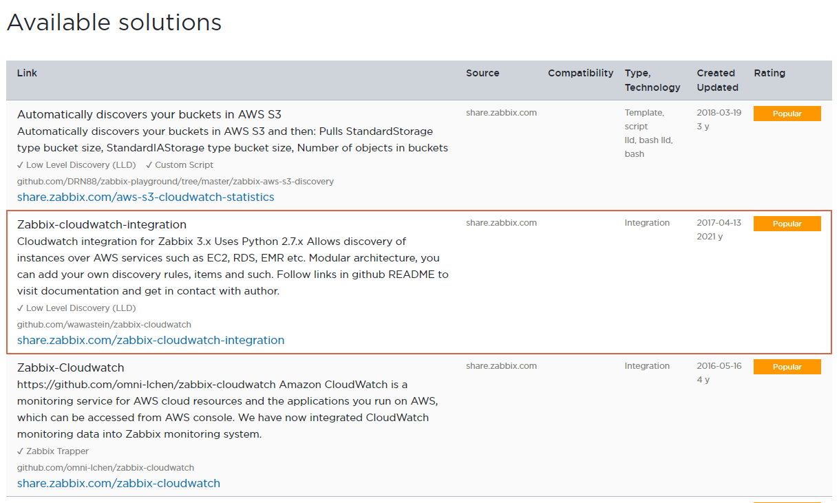Click Integration type in 2016-05-16 row
Viewport: 839px width, 503px height.
[647, 366]
